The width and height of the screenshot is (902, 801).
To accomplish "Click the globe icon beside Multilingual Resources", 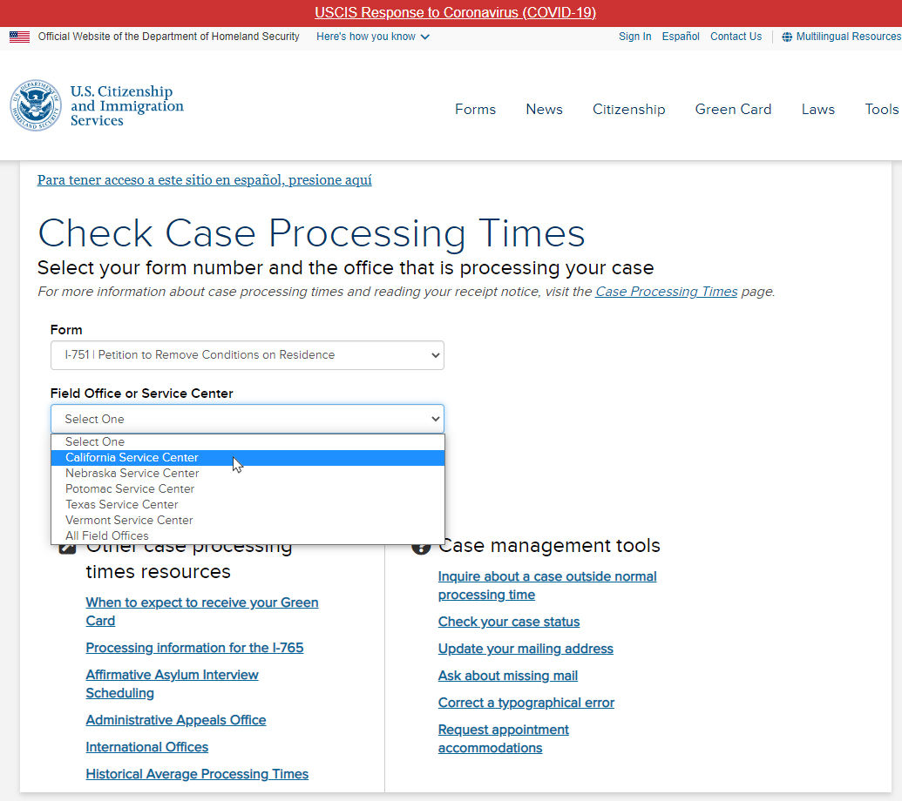I will (x=786, y=37).
